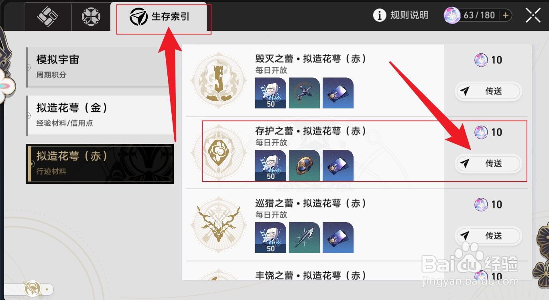Click the 毁灭之蕾 tower emblem icon
549x300 pixels.
[x=218, y=80]
